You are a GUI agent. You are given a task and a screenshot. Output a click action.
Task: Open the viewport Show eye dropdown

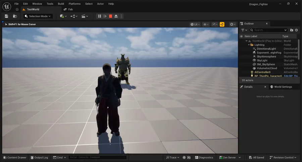(x=206, y=24)
